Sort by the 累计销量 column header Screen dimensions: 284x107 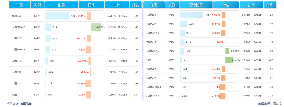coord(196,5)
